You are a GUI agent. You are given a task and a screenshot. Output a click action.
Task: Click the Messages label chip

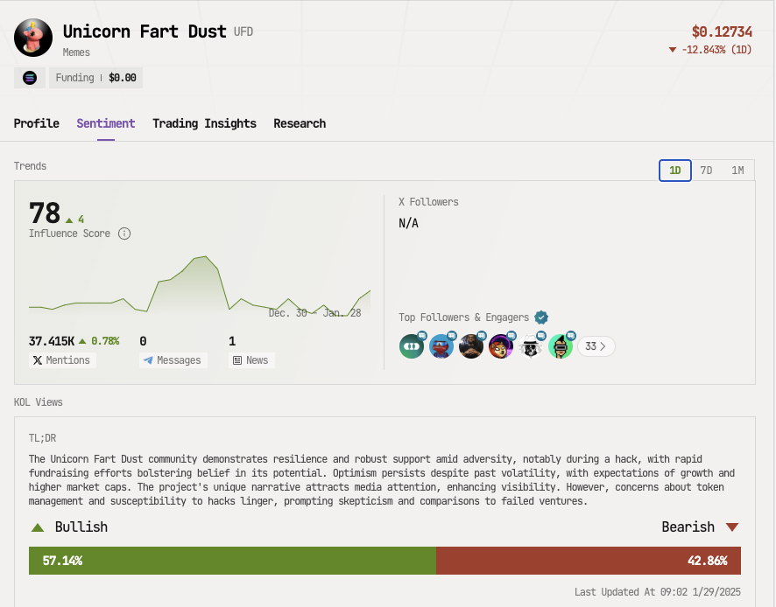[173, 360]
